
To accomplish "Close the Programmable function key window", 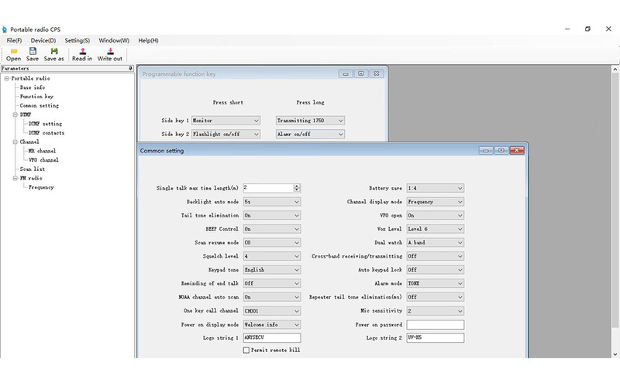I will coord(377,74).
